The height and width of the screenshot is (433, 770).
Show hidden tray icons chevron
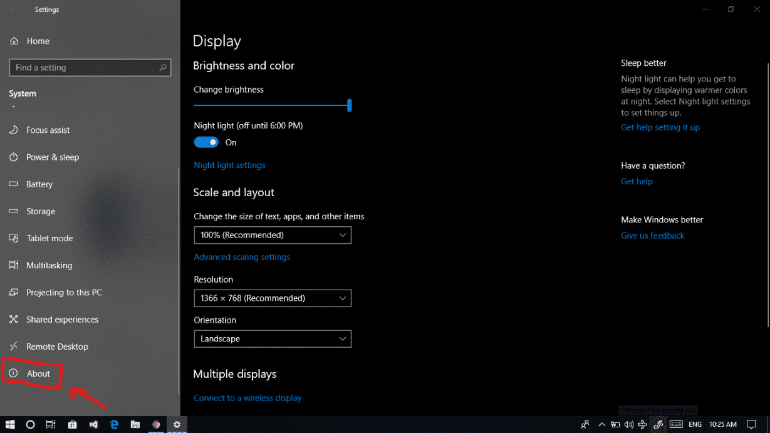pos(602,424)
